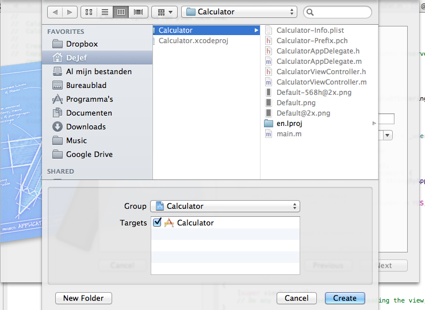Switch to column view
Viewport: 425px width, 310px height.
coord(121,12)
